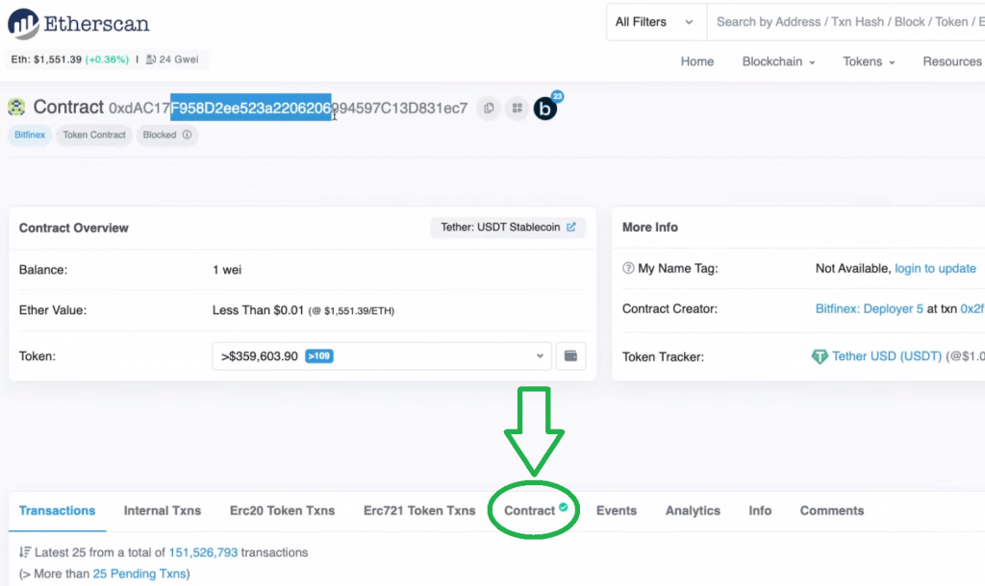
Task: Open Bitfinex: Deployer 5 link
Action: (x=869, y=308)
